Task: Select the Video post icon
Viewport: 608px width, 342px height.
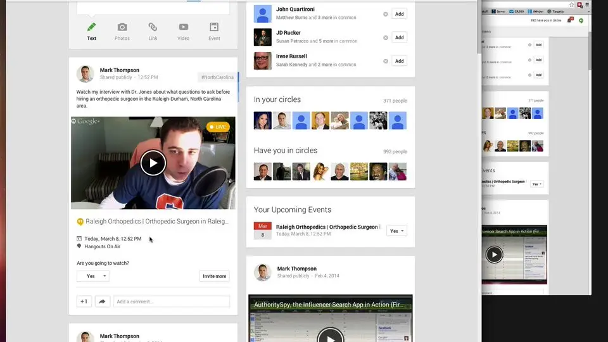Action: [x=184, y=27]
